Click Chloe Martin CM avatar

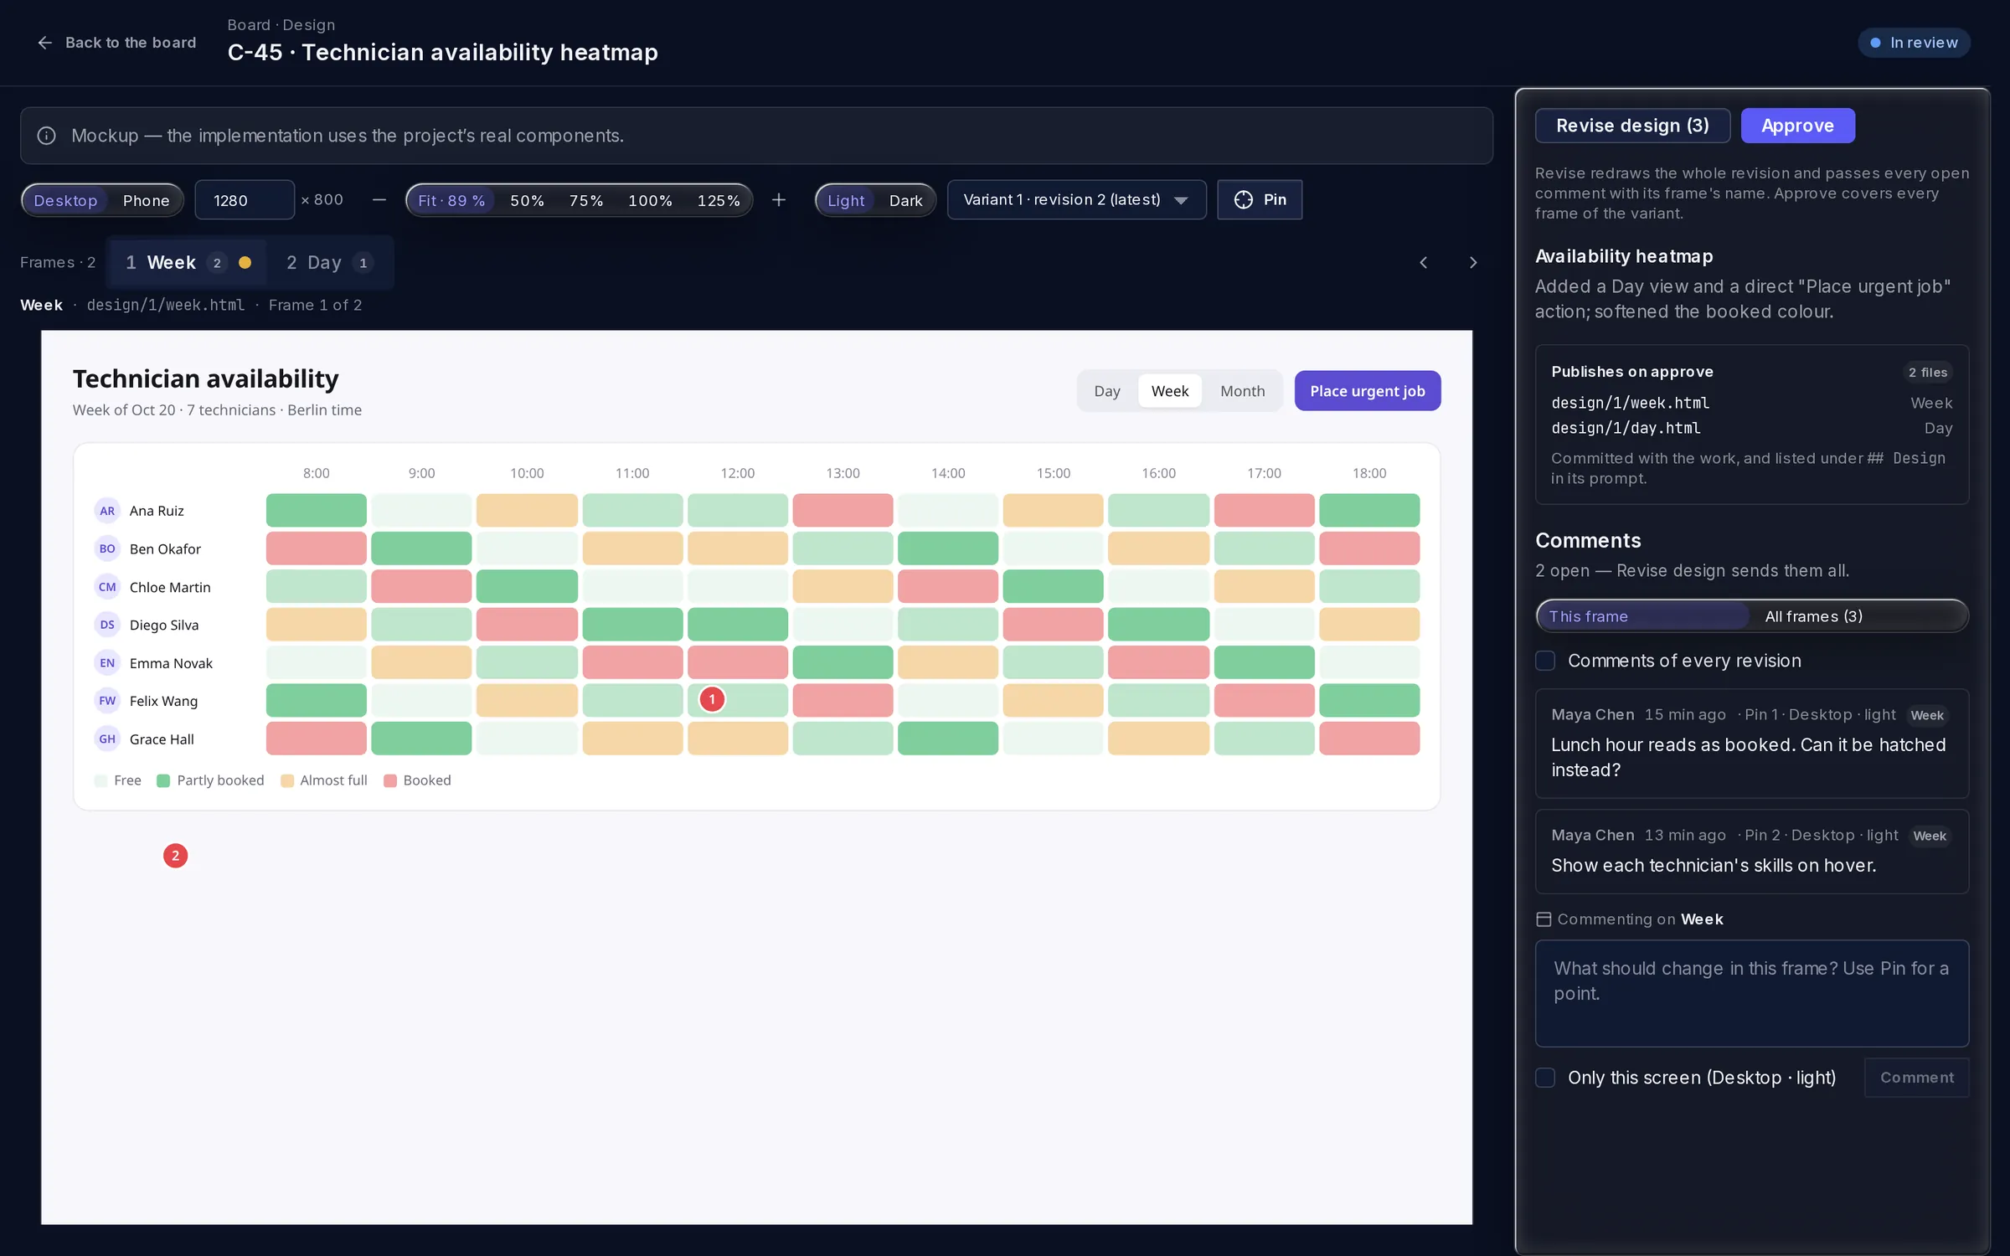[x=107, y=587]
